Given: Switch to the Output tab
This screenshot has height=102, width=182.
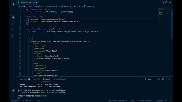Looking at the screenshot, I should [36, 79].
